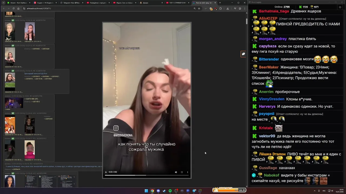Screen dimensions: 346x194
Task: Open the browser extensions puzzle icon
Action: pyautogui.click(x=221, y=8)
